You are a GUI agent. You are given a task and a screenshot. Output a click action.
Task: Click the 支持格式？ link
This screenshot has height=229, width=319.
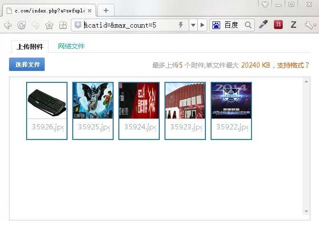coord(293,65)
